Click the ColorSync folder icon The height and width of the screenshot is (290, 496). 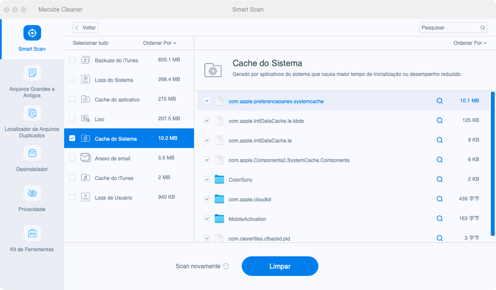(219, 179)
